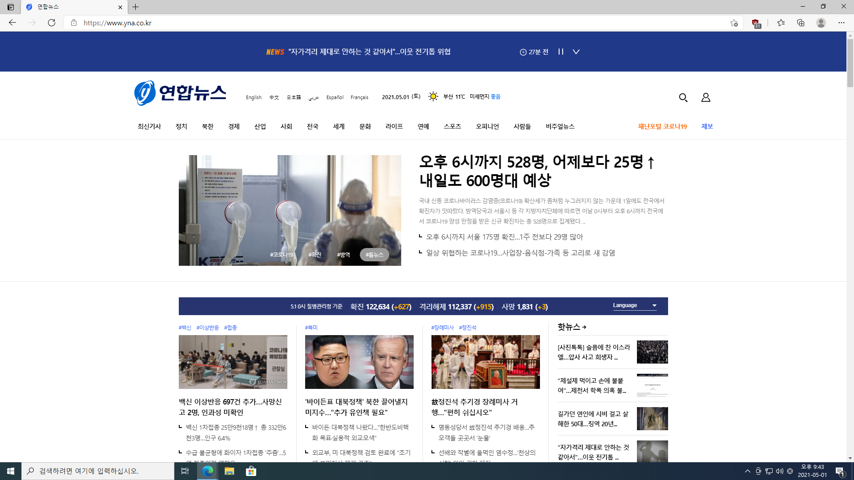Click the sunny weather icon
Image resolution: width=854 pixels, height=480 pixels.
pos(433,96)
